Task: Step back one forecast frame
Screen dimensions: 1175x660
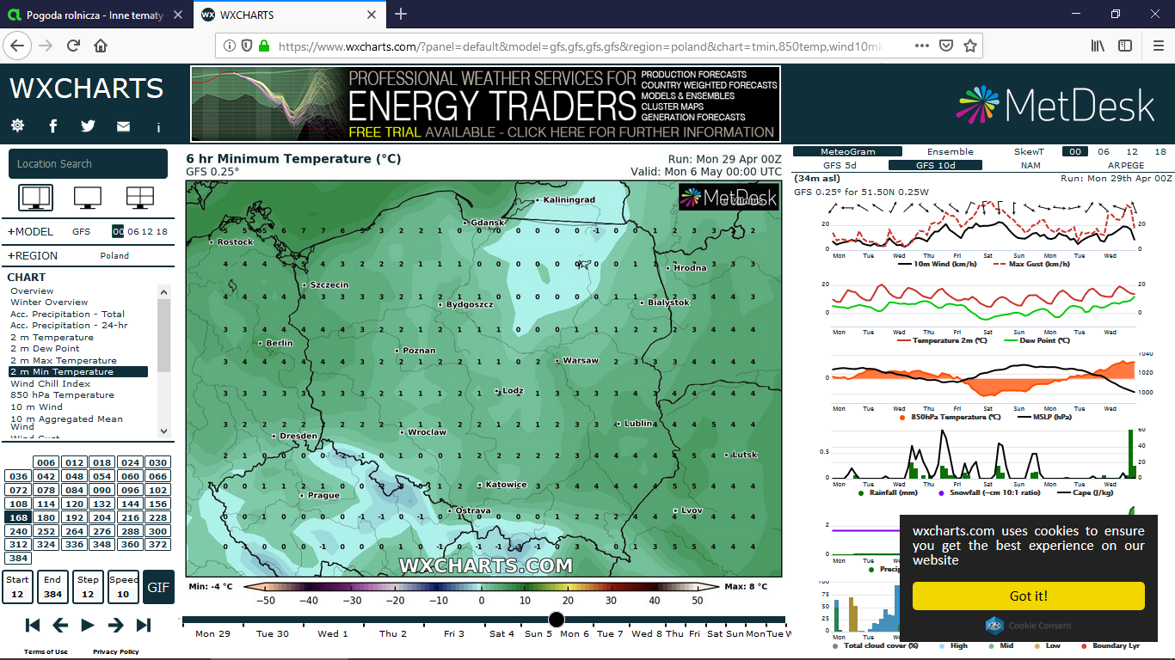Action: (x=60, y=625)
